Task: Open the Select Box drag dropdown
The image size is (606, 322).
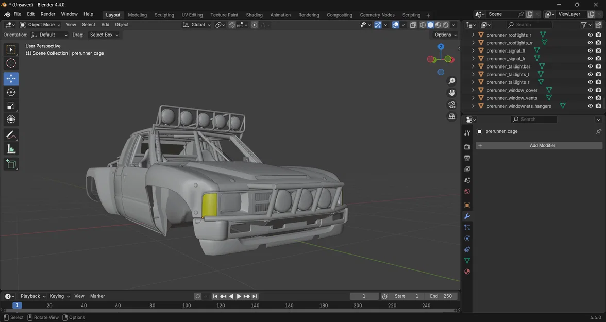Action: 104,35
